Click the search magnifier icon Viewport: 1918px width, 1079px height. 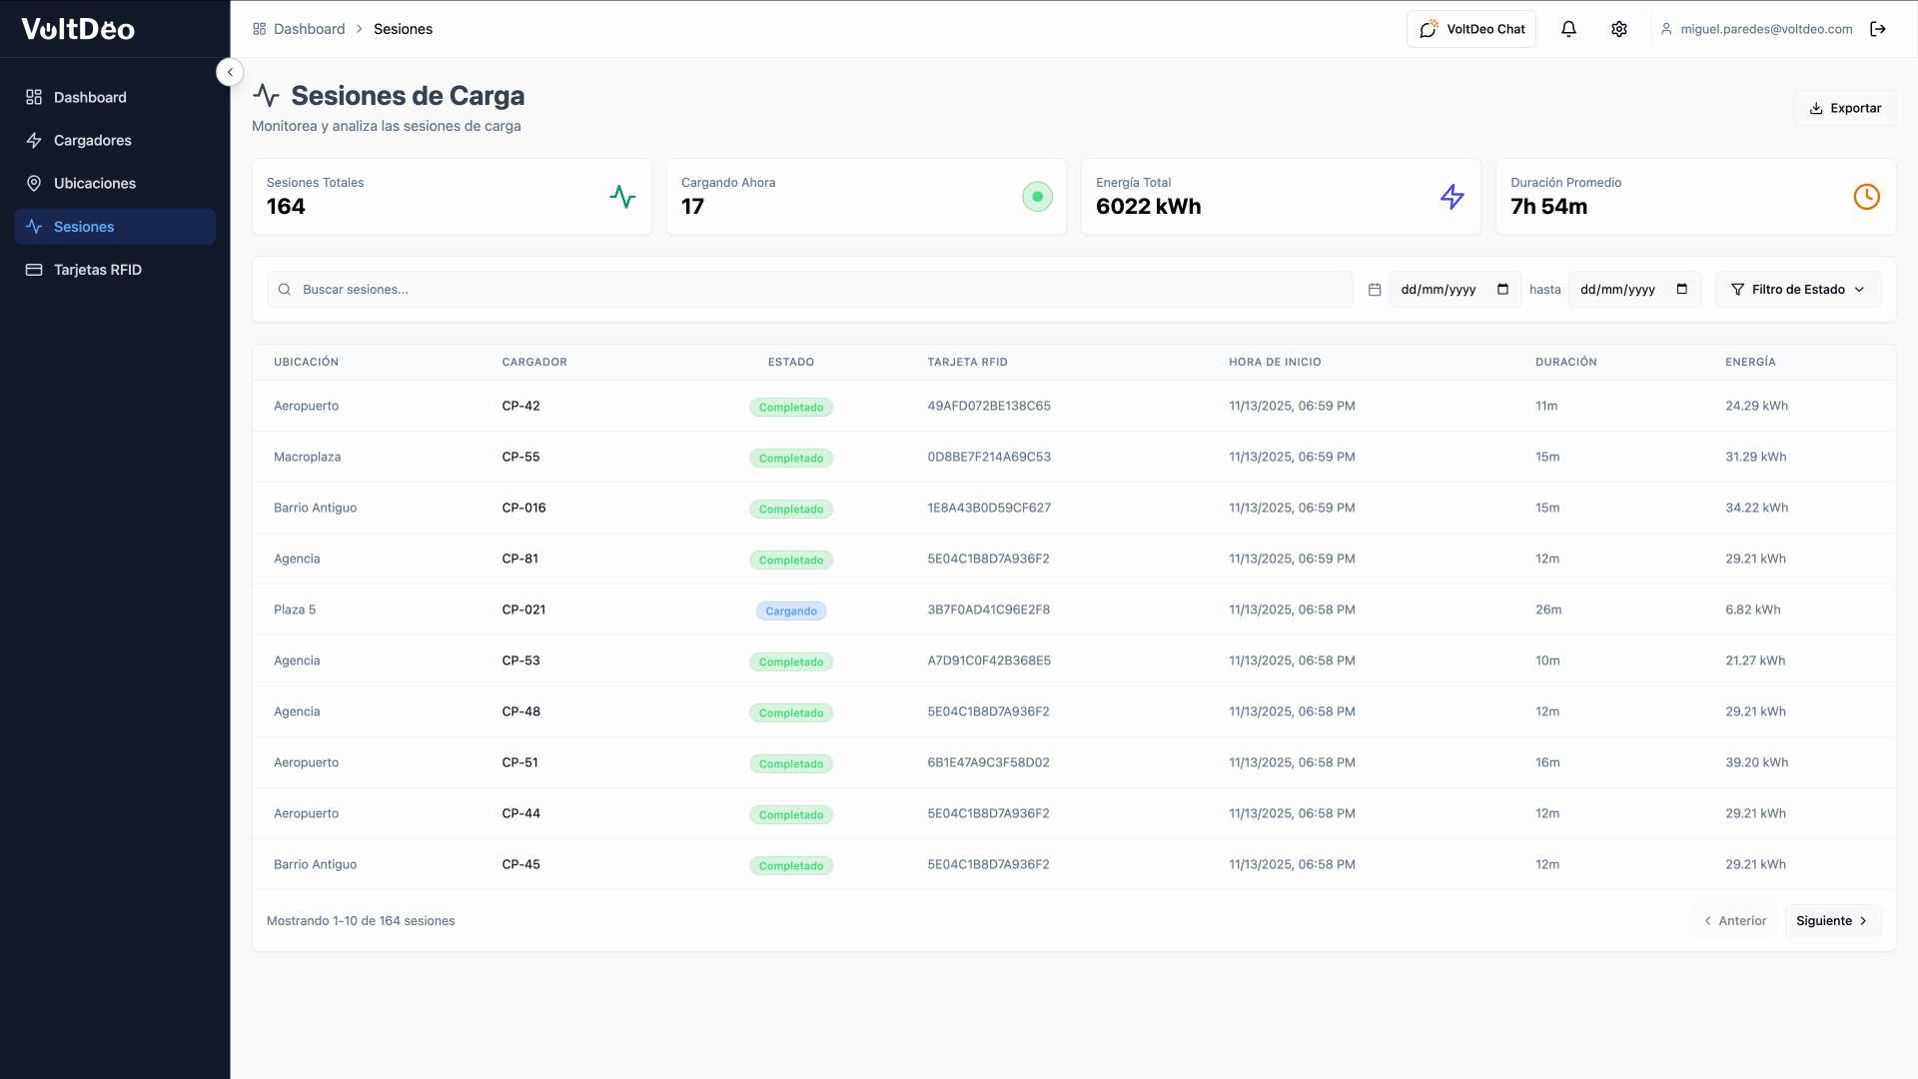285,290
